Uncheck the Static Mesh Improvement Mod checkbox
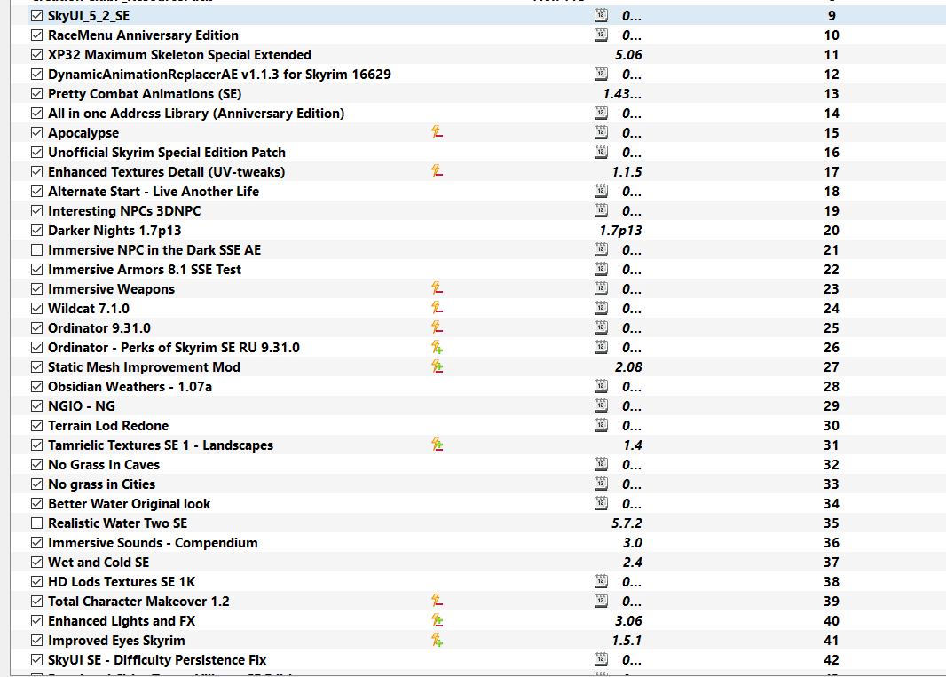This screenshot has width=946, height=677. (x=36, y=366)
